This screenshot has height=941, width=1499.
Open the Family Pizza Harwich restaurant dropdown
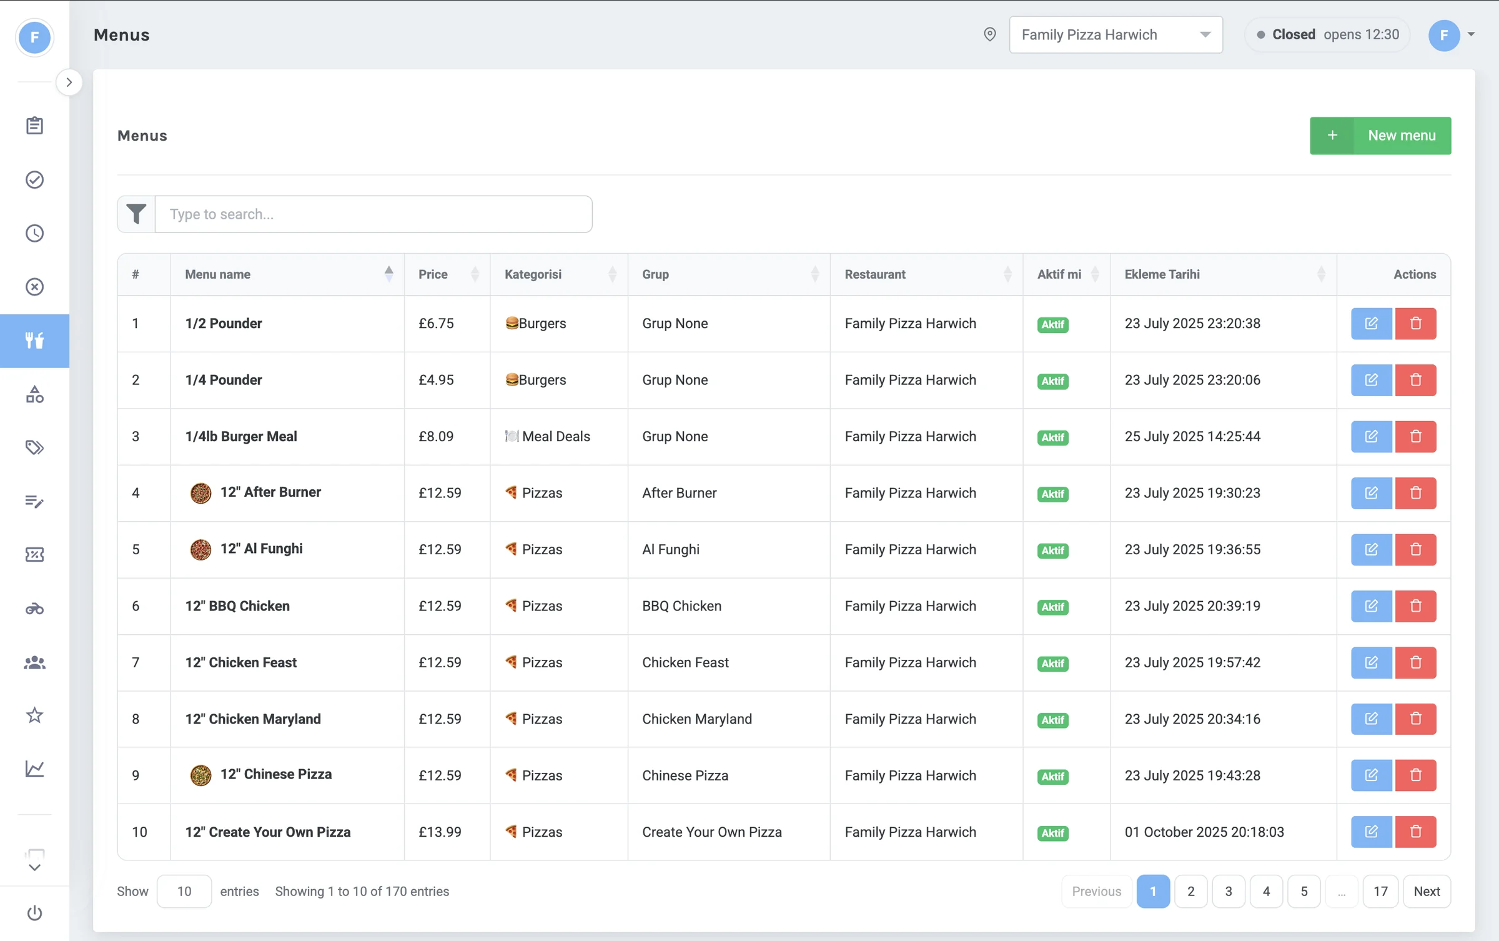pos(1116,34)
